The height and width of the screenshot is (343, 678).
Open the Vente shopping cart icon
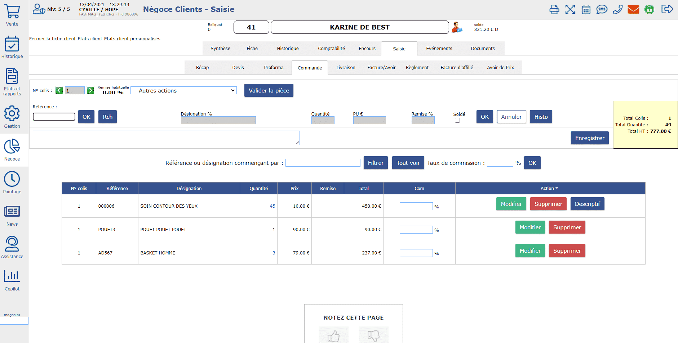point(12,12)
